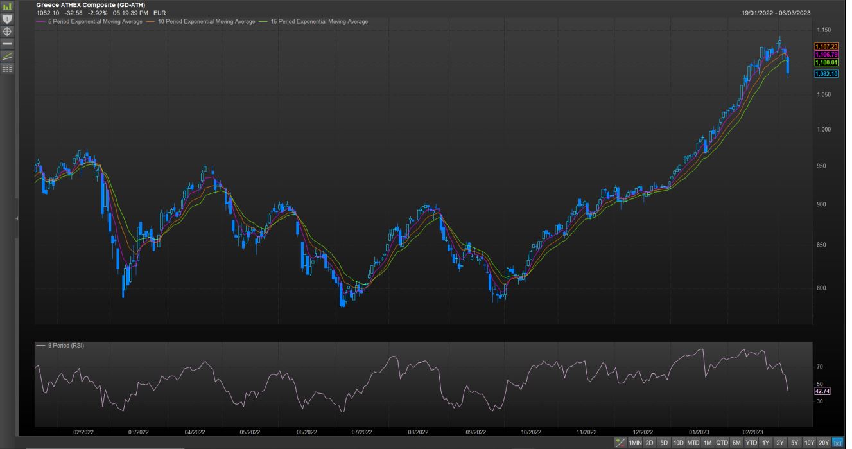852x449 pixels.
Task: Open the custom date range calendar icon
Action: point(838,443)
